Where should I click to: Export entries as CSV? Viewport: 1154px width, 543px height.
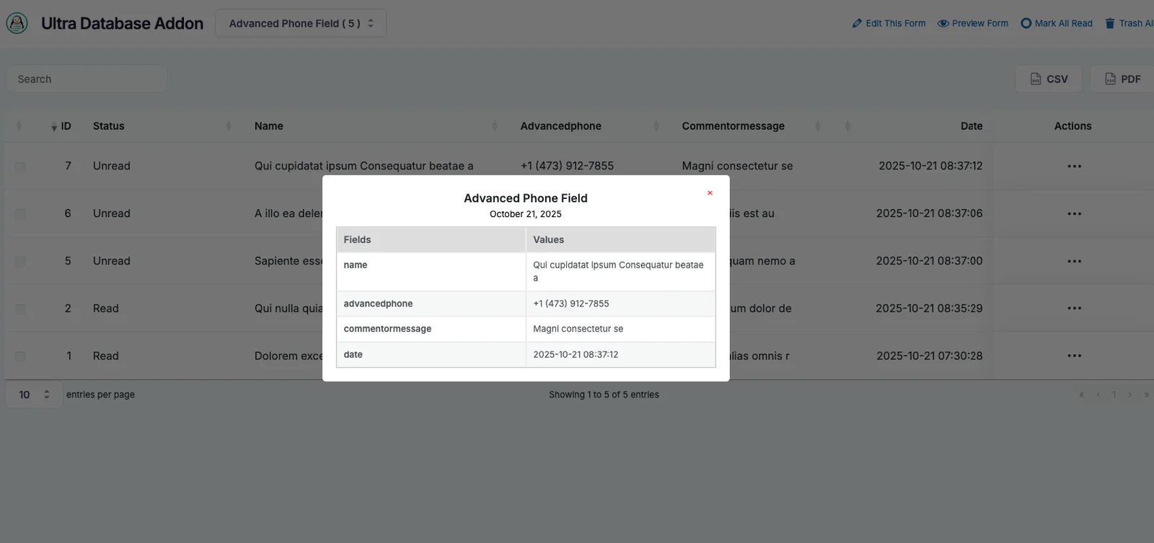pos(1049,79)
